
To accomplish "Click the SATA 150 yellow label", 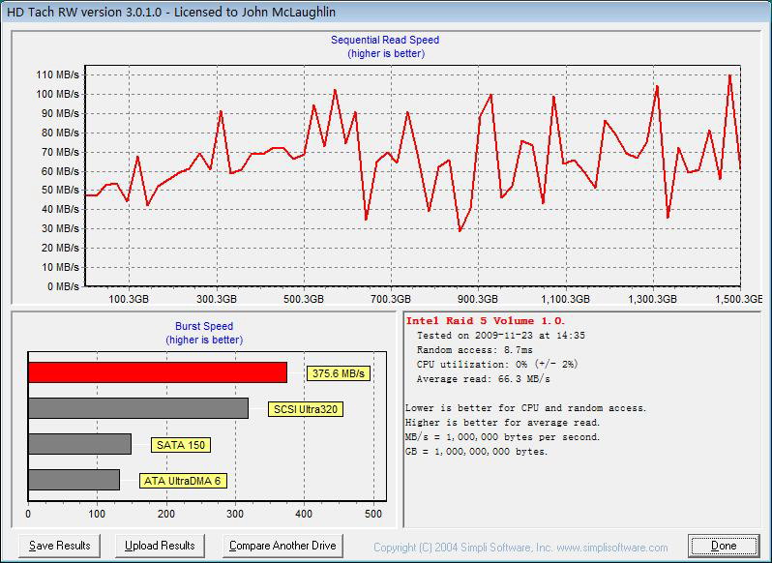I will 181,445.
